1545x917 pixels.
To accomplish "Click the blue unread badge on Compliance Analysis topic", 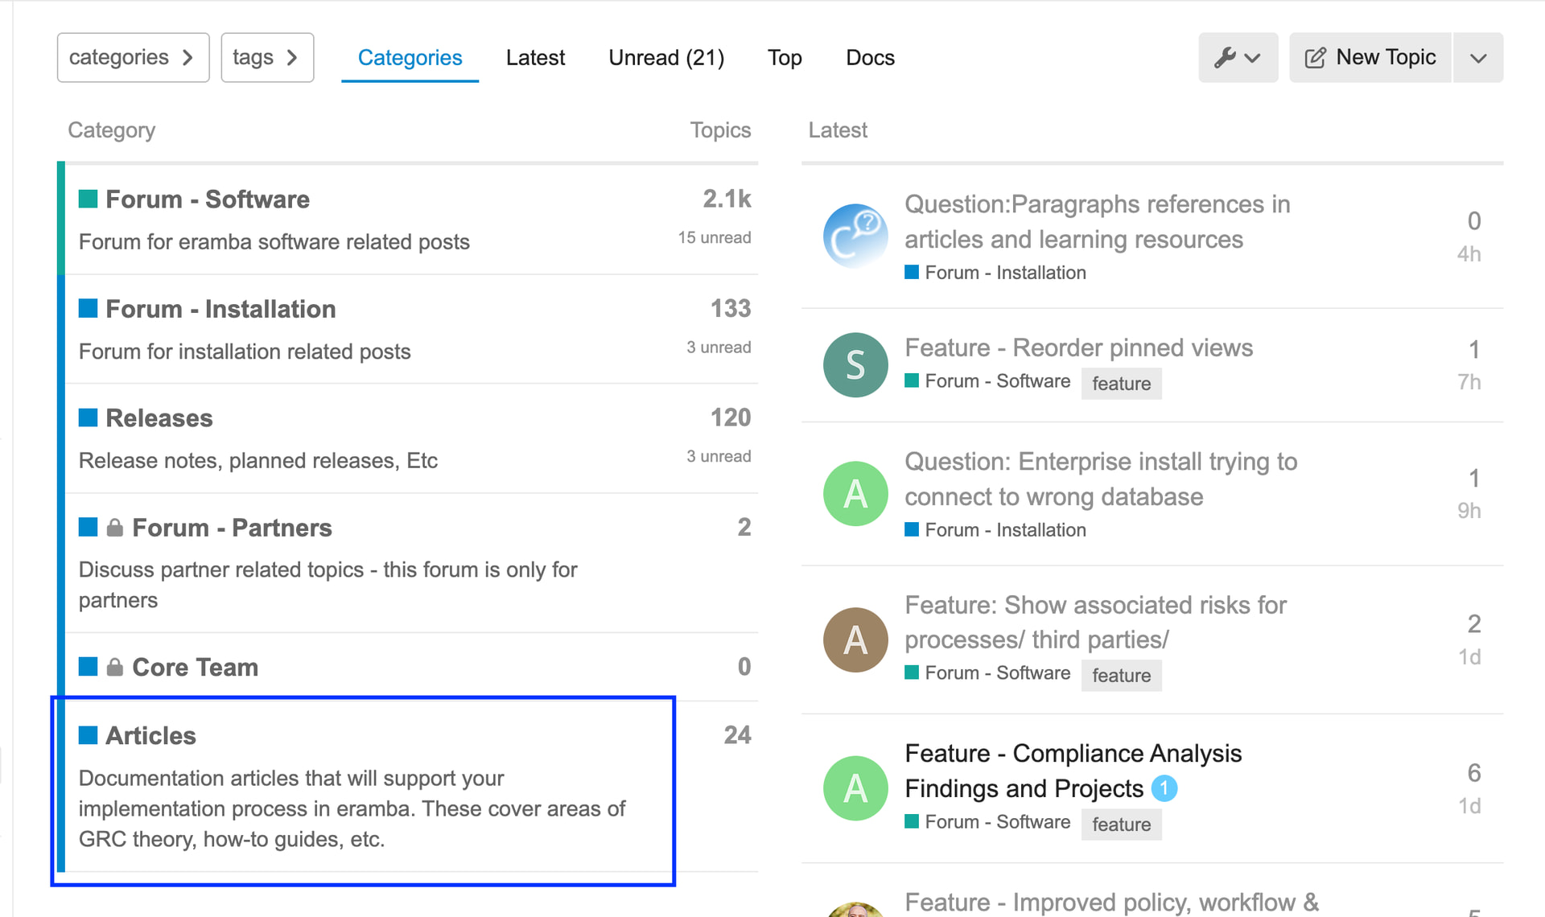I will pos(1164,788).
